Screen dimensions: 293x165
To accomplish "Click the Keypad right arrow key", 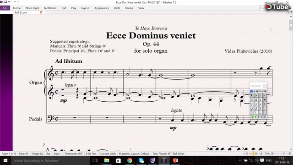I will coord(265,104).
